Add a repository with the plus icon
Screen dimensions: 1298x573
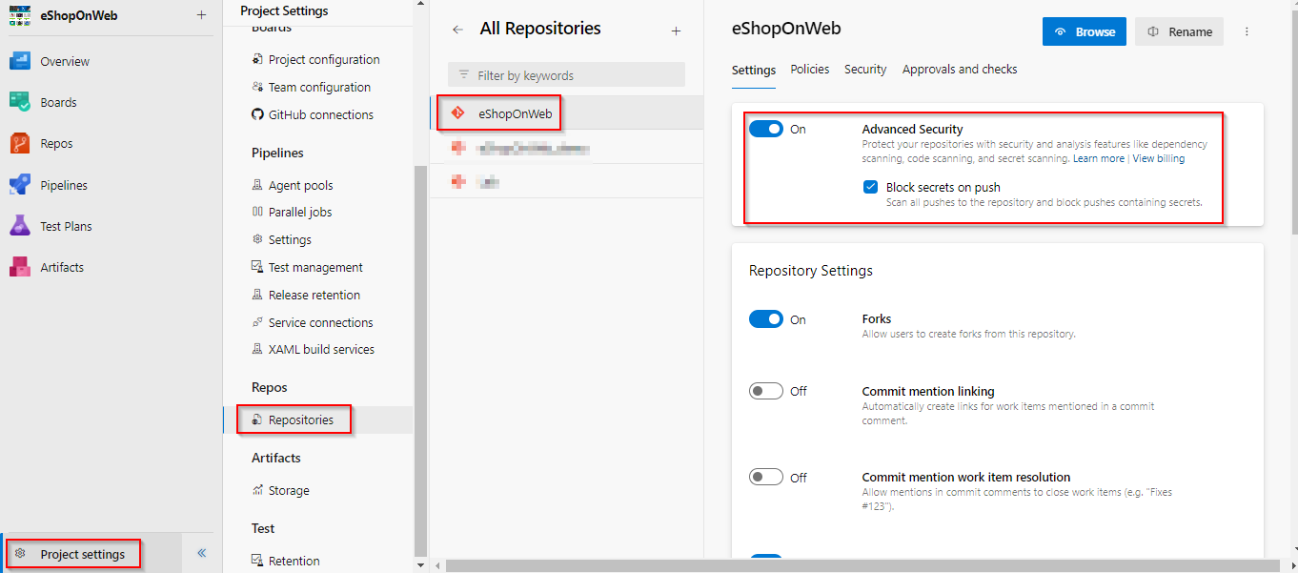click(676, 31)
